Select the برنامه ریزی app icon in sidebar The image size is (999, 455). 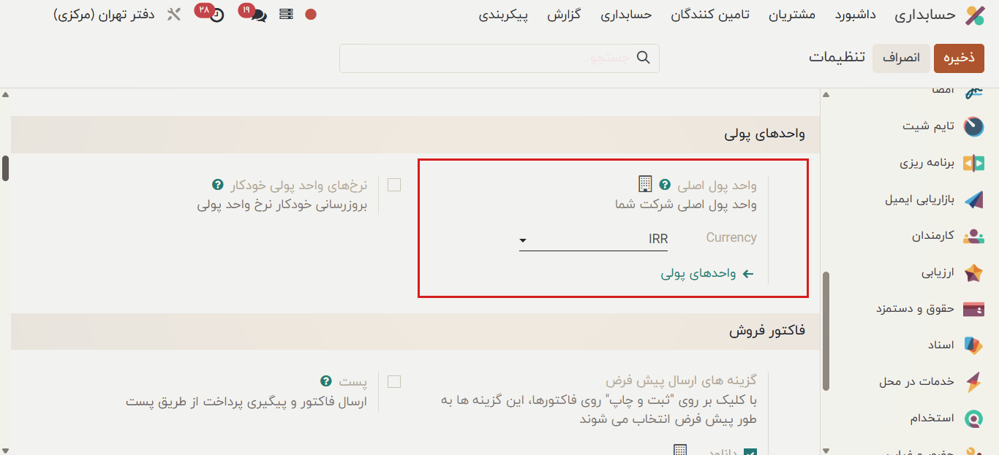[973, 163]
